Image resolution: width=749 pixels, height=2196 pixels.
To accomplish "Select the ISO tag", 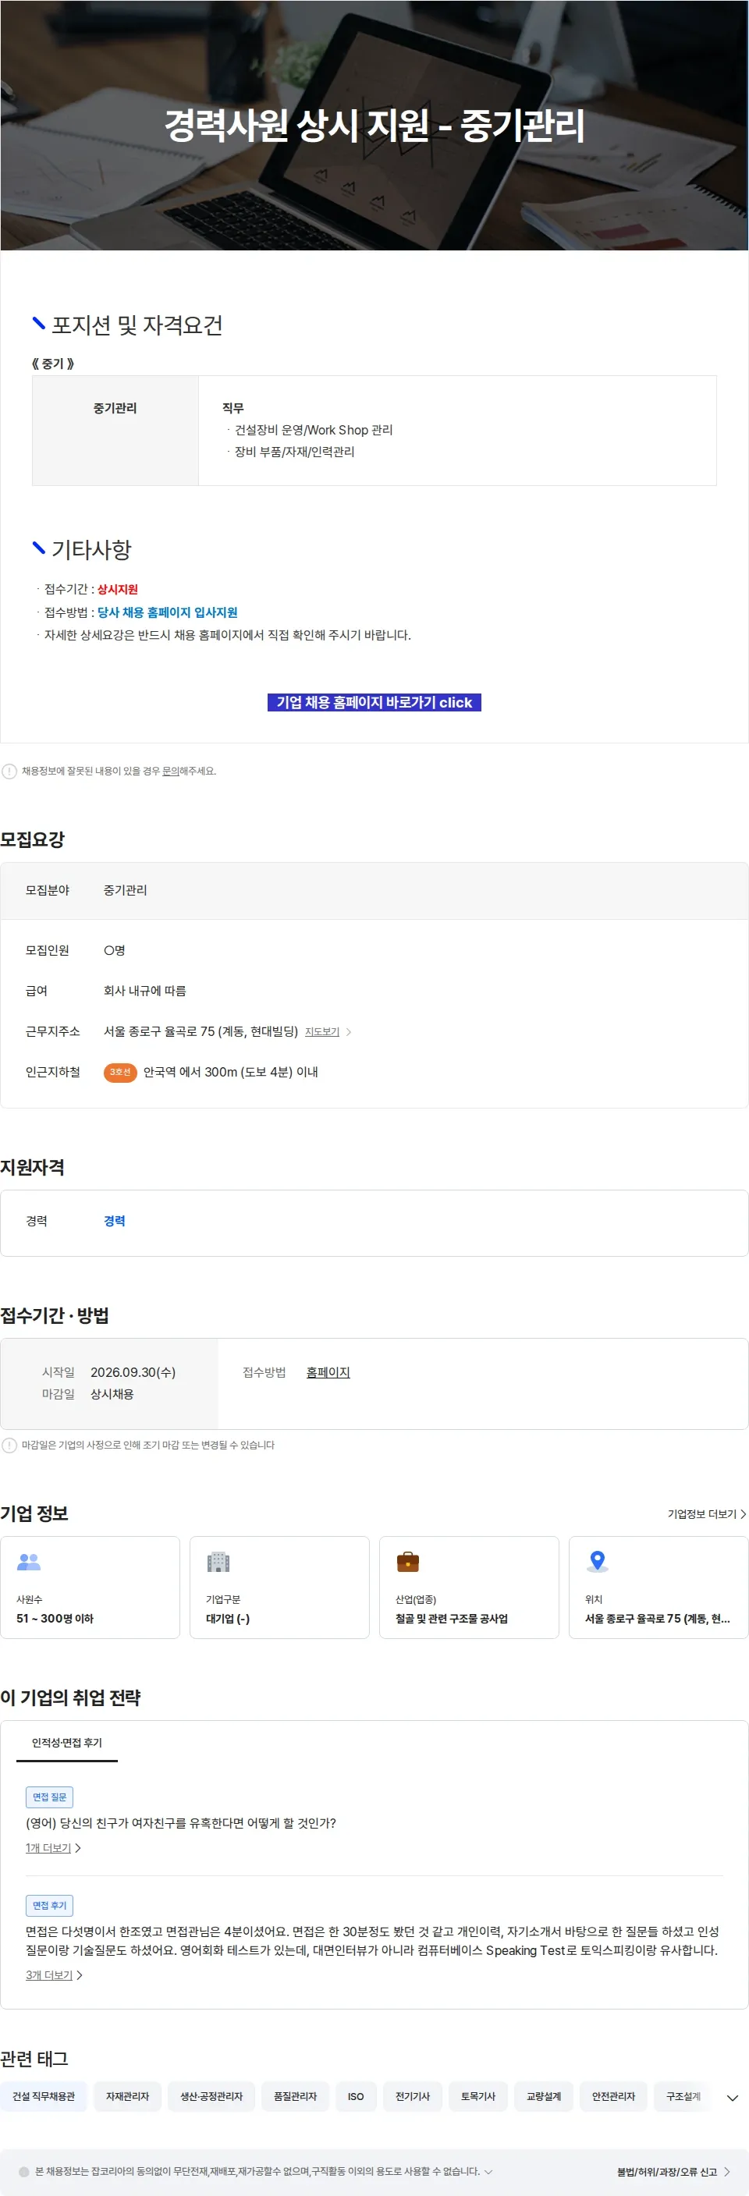I will tap(356, 2095).
